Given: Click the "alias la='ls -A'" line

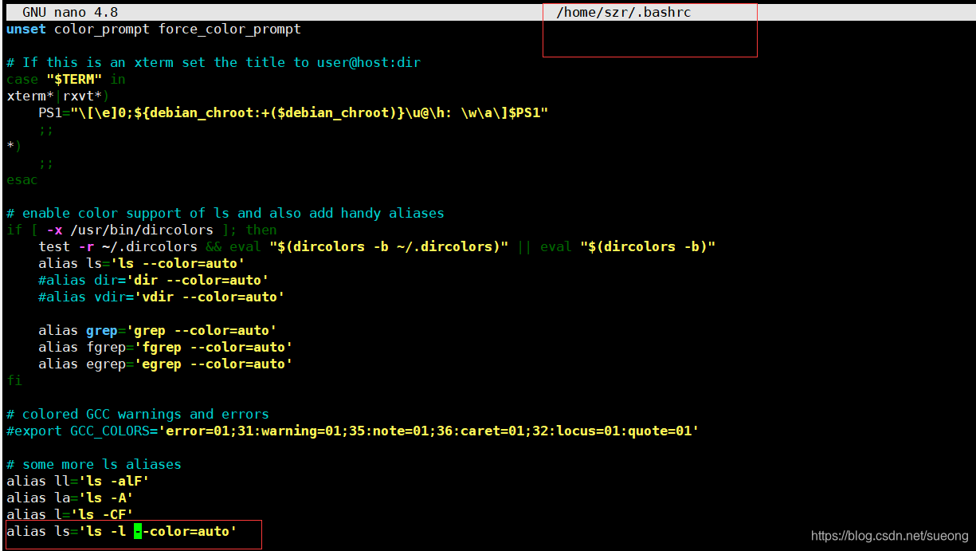Looking at the screenshot, I should (x=70, y=498).
